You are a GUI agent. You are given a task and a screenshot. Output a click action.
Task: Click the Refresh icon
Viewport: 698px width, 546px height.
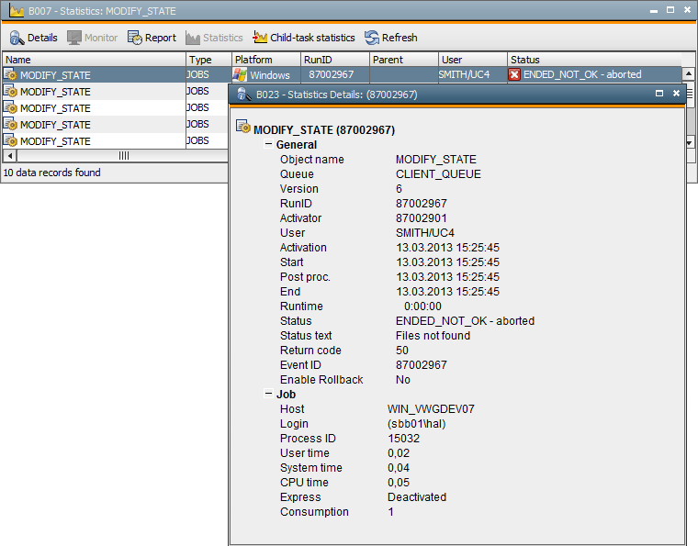pyautogui.click(x=372, y=38)
